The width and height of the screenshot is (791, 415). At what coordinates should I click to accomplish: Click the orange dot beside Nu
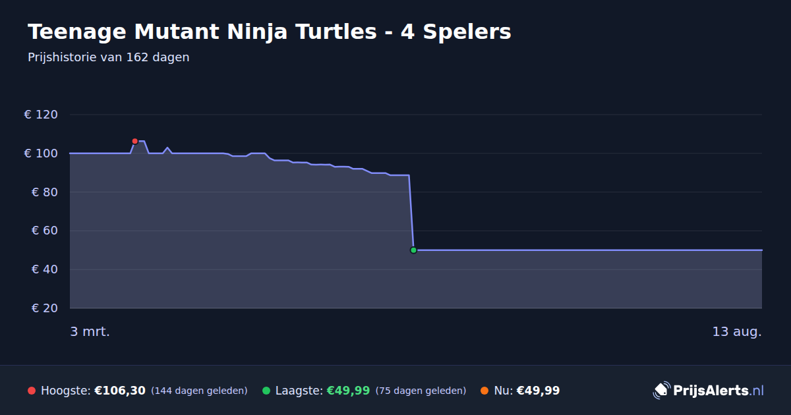click(x=485, y=391)
